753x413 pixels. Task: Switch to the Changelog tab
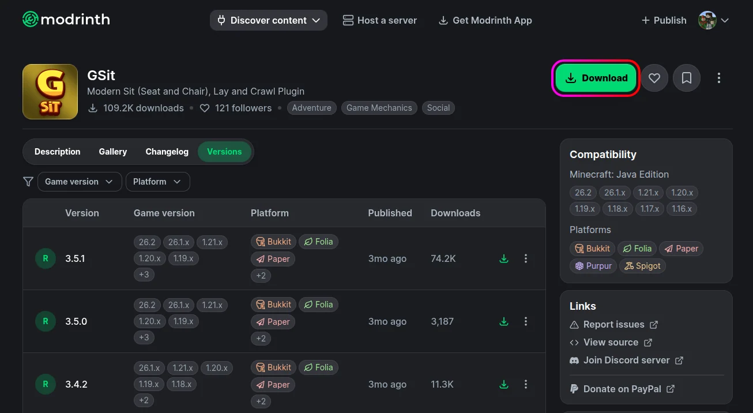tap(167, 152)
